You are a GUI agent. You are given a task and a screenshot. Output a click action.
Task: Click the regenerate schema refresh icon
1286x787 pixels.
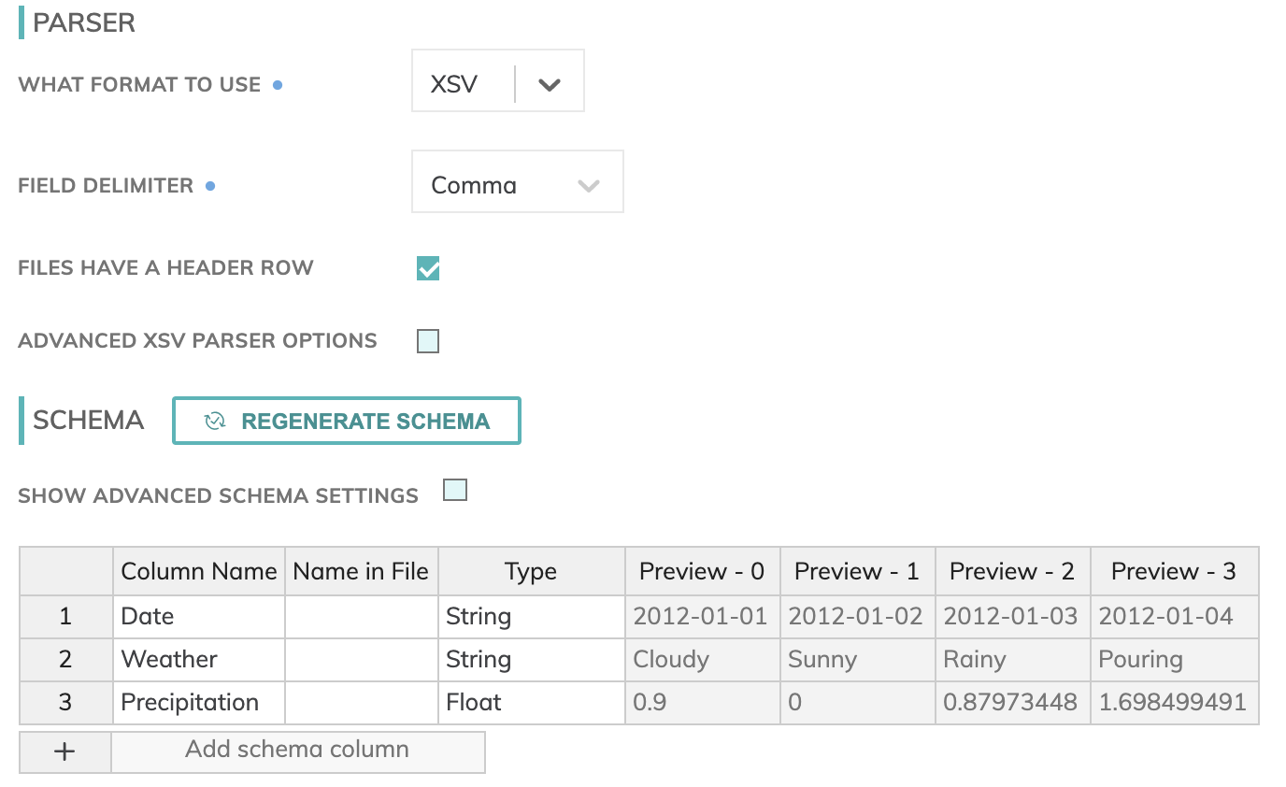click(x=215, y=422)
